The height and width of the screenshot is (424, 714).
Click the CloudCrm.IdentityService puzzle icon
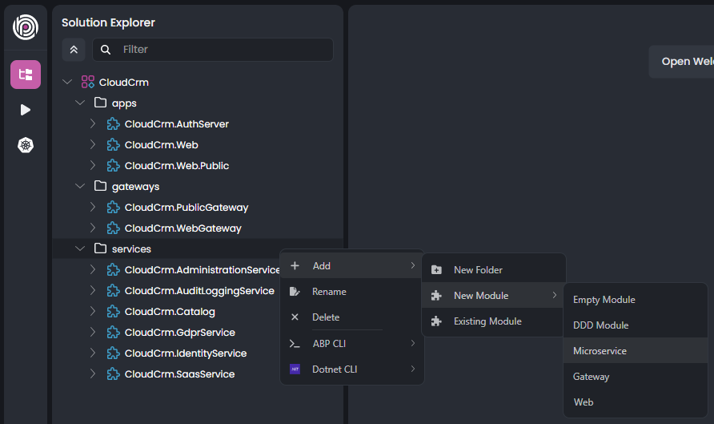coord(113,353)
